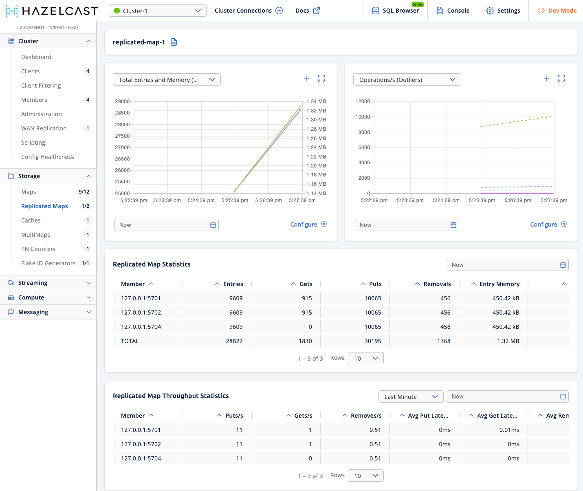Click the Cluster Connections plus icon
This screenshot has width=583, height=491.
tap(279, 11)
